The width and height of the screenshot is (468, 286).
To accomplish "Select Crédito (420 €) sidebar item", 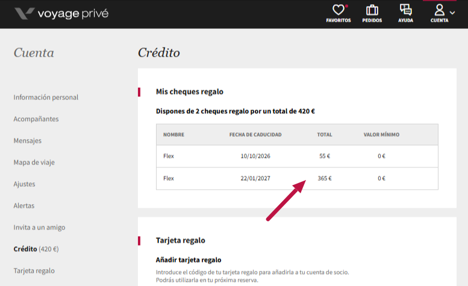I will [x=36, y=249].
